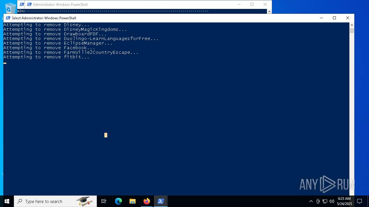Open the volume tray icon

point(332,201)
